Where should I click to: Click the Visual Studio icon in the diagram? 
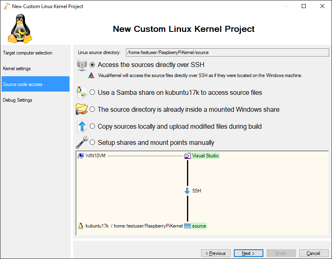coord(187,156)
